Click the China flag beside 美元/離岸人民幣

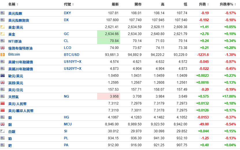pyautogui.click(x=3, y=110)
